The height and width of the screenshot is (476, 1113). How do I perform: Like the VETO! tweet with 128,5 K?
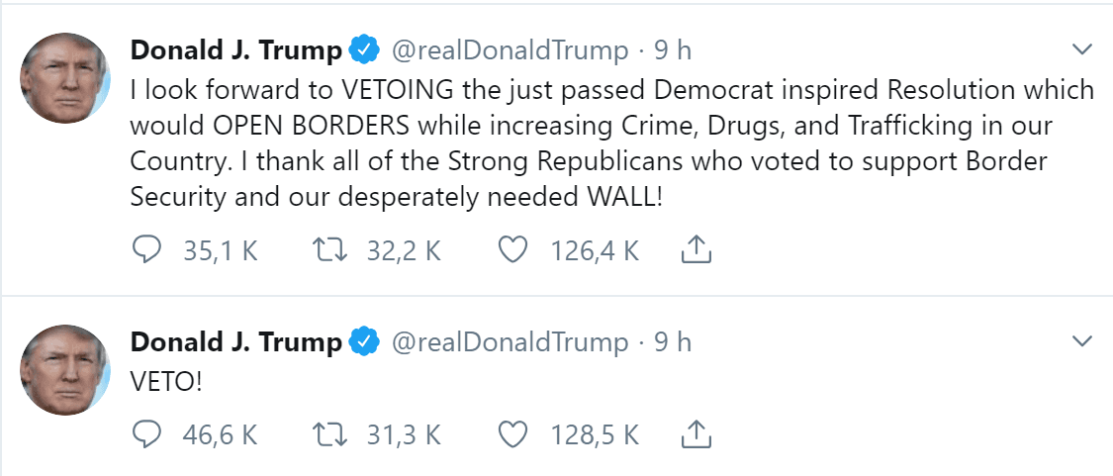pos(512,434)
